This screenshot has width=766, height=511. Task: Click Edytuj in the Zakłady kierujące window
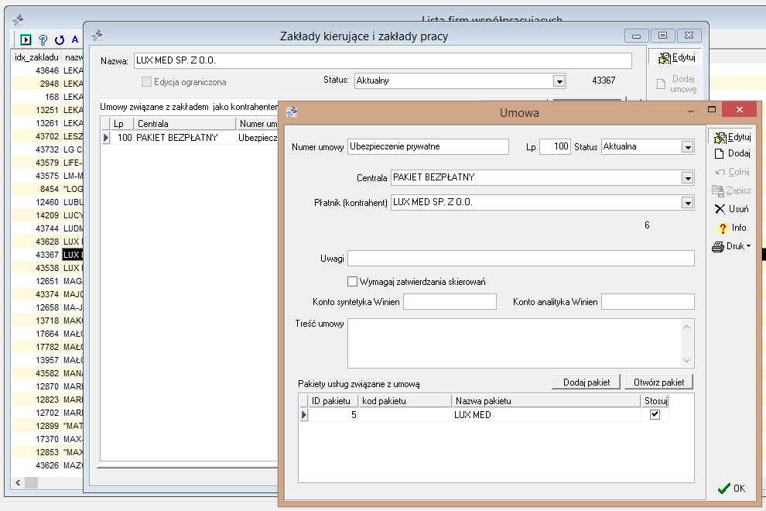pyautogui.click(x=676, y=58)
